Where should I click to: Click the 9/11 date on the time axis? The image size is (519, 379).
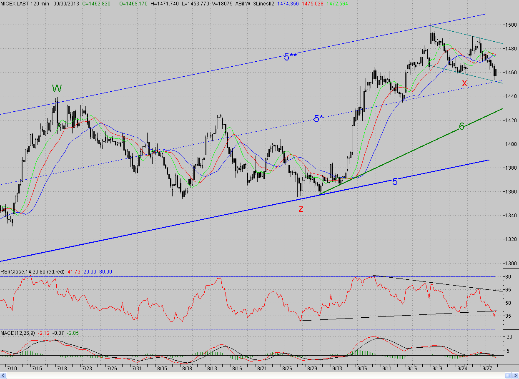(x=387, y=369)
